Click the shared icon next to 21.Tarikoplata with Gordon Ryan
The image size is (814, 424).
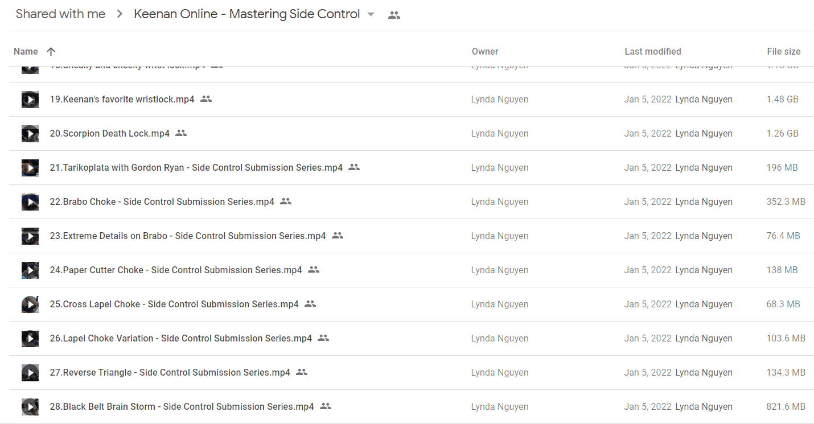354,167
